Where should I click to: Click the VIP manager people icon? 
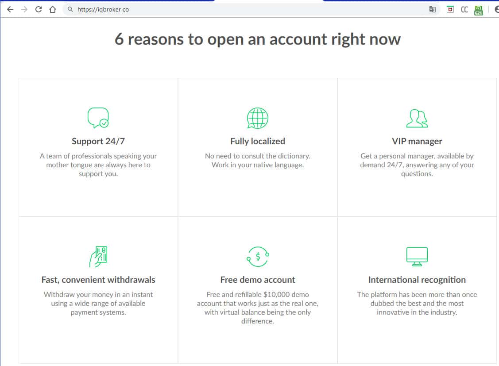pyautogui.click(x=417, y=118)
